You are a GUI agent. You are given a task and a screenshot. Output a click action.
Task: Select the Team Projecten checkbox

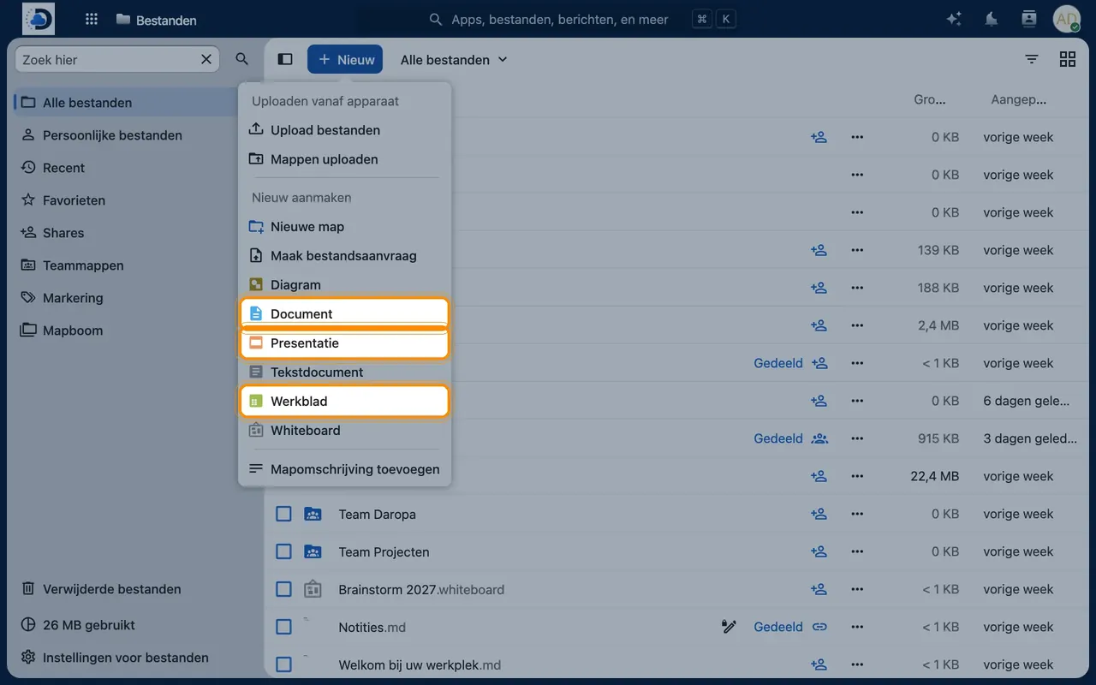pyautogui.click(x=283, y=551)
